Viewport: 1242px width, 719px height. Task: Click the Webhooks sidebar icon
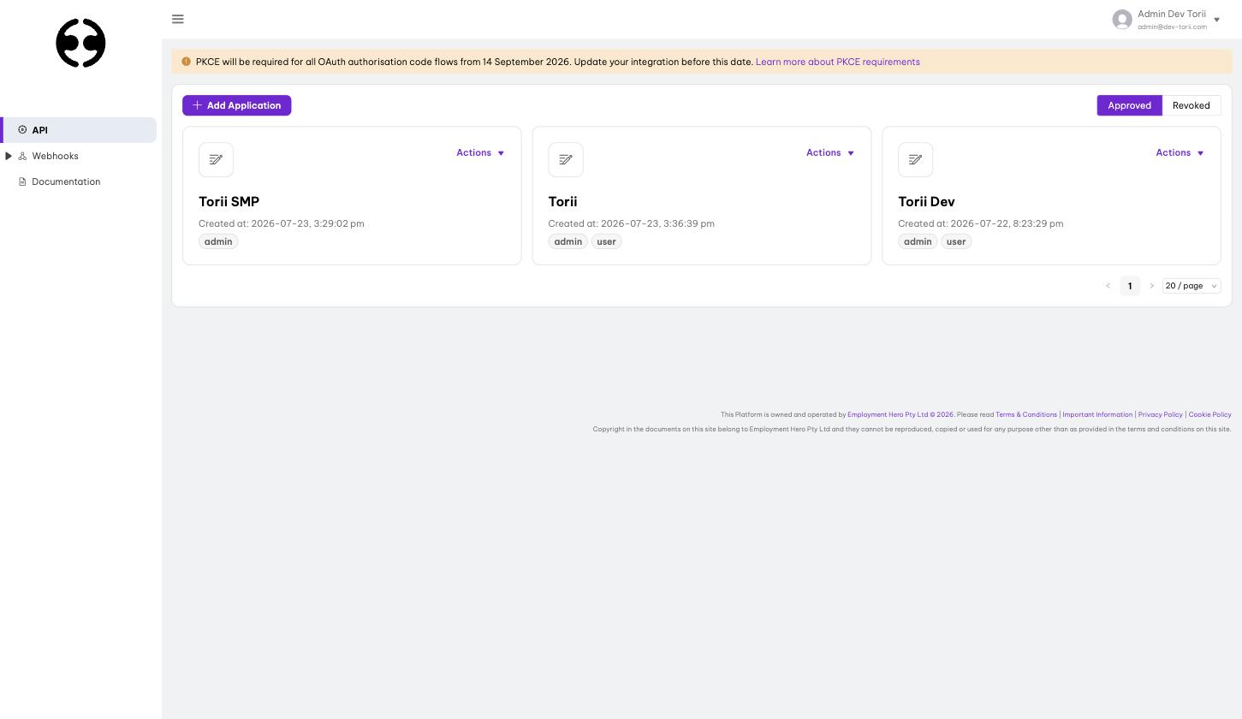coord(22,156)
